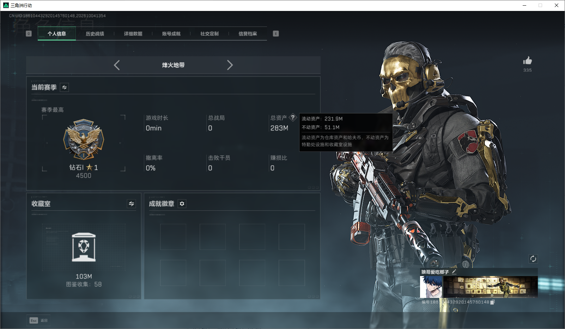565x329 pixels.
Task: Click the 图鉴收集: 58 text
Action: click(84, 284)
